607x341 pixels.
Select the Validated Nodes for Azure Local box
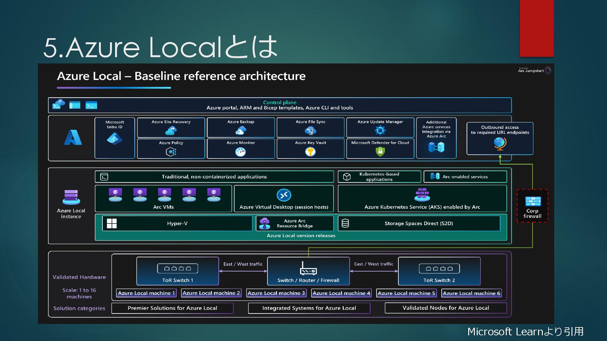pos(445,308)
